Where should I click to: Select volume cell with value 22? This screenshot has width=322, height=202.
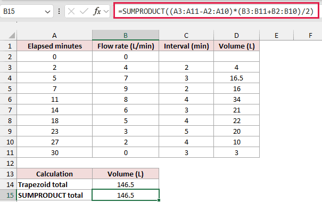(236, 121)
